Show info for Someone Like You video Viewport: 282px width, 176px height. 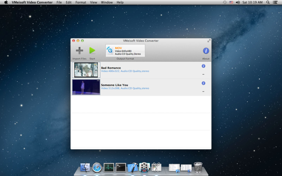point(203,83)
